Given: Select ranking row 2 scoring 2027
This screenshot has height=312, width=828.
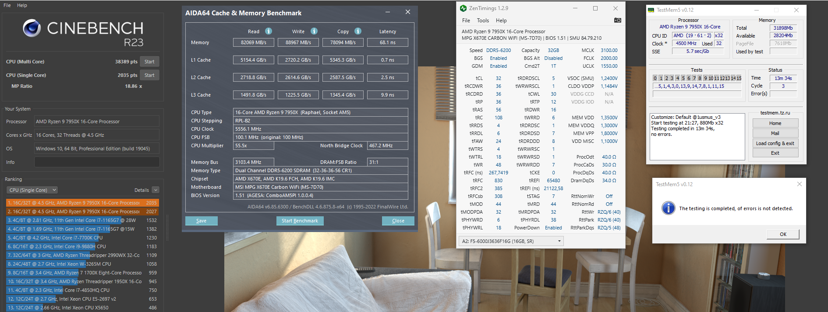Looking at the screenshot, I should click(x=82, y=211).
